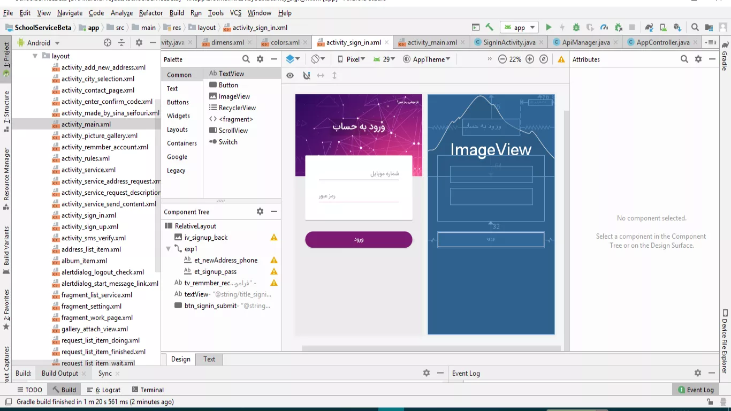Click Zoom to Fit Screen icon
This screenshot has height=411, width=731.
(x=544, y=59)
